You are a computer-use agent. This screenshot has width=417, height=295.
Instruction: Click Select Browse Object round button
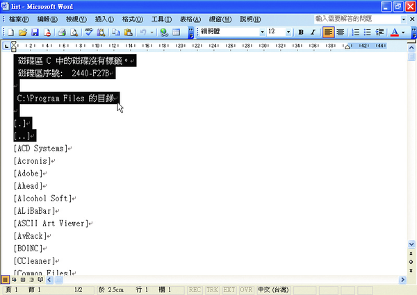pyautogui.click(x=411, y=262)
